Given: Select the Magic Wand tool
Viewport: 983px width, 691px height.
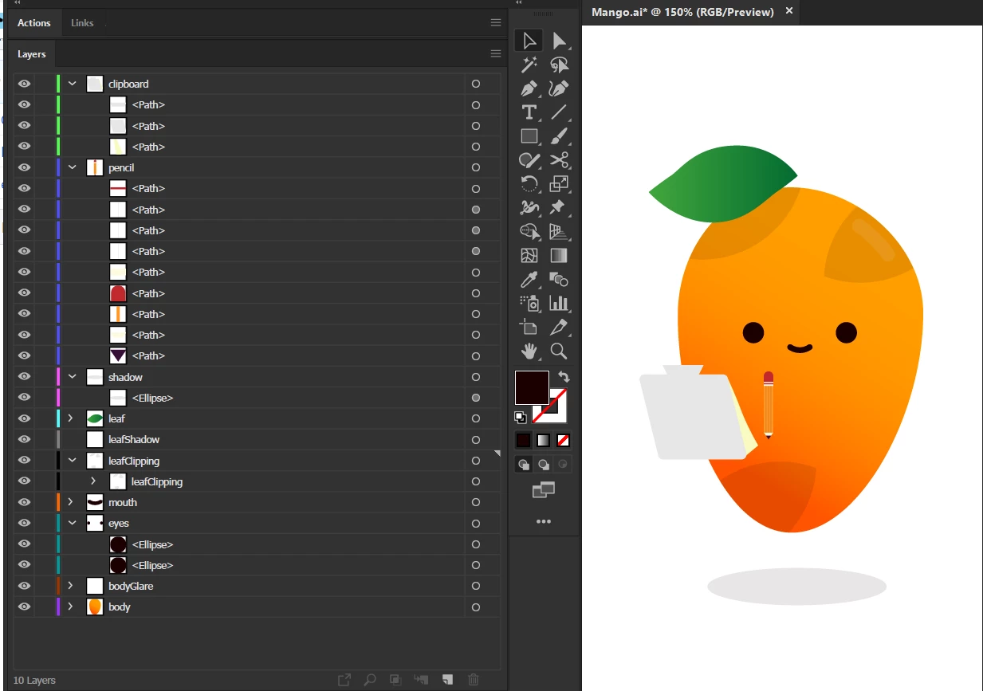Looking at the screenshot, I should (x=529, y=65).
